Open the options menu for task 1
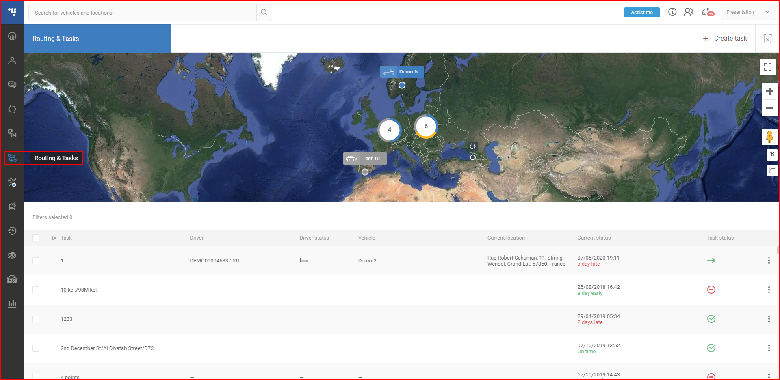The image size is (780, 380). point(769,261)
